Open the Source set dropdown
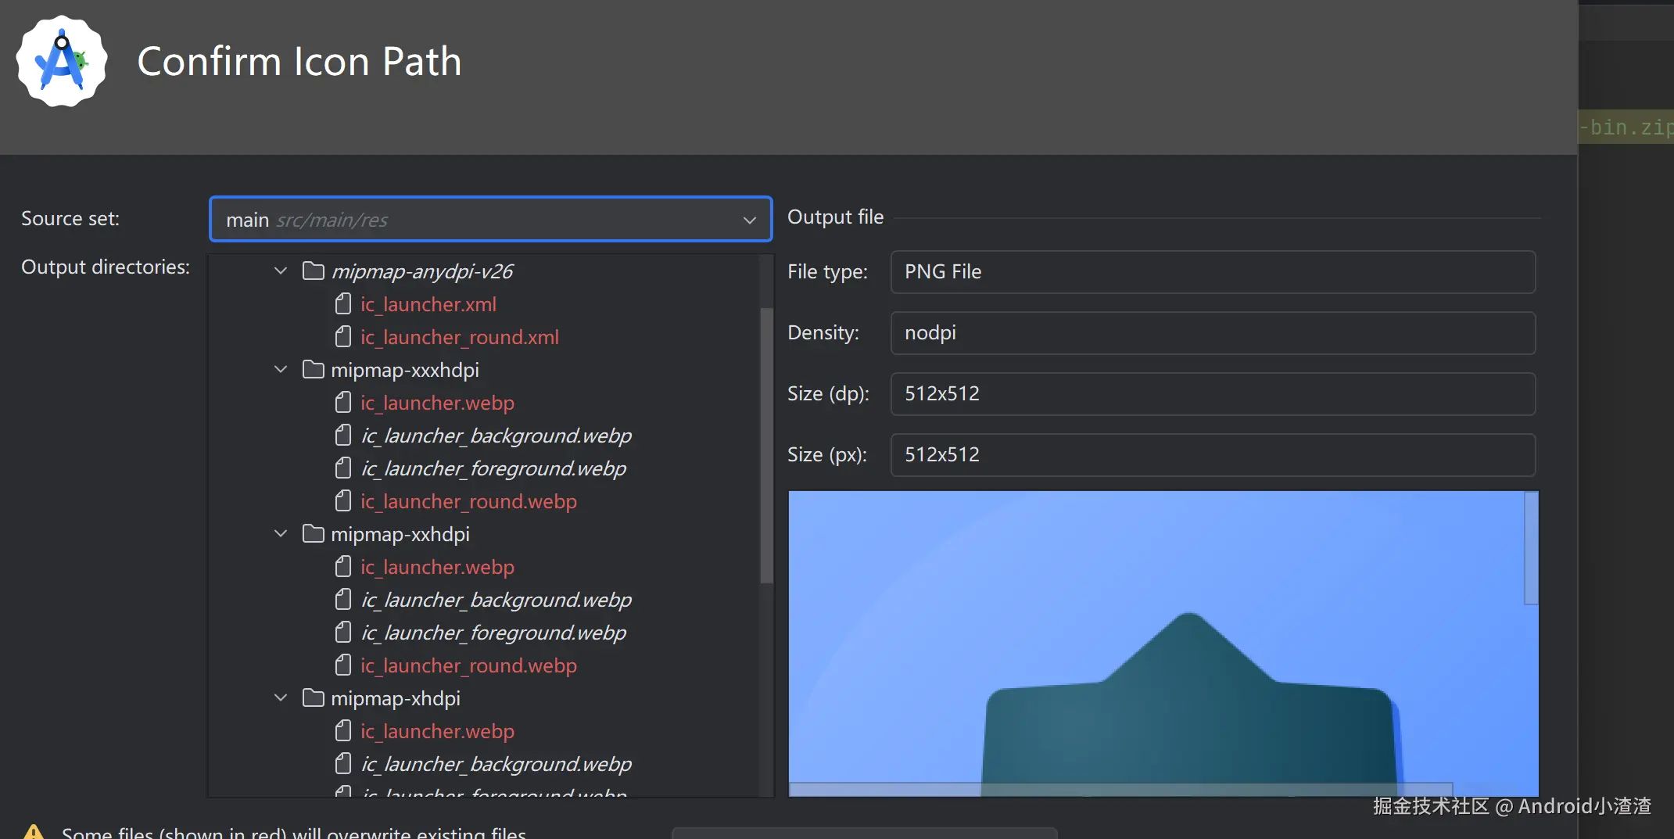This screenshot has height=839, width=1674. 491,219
